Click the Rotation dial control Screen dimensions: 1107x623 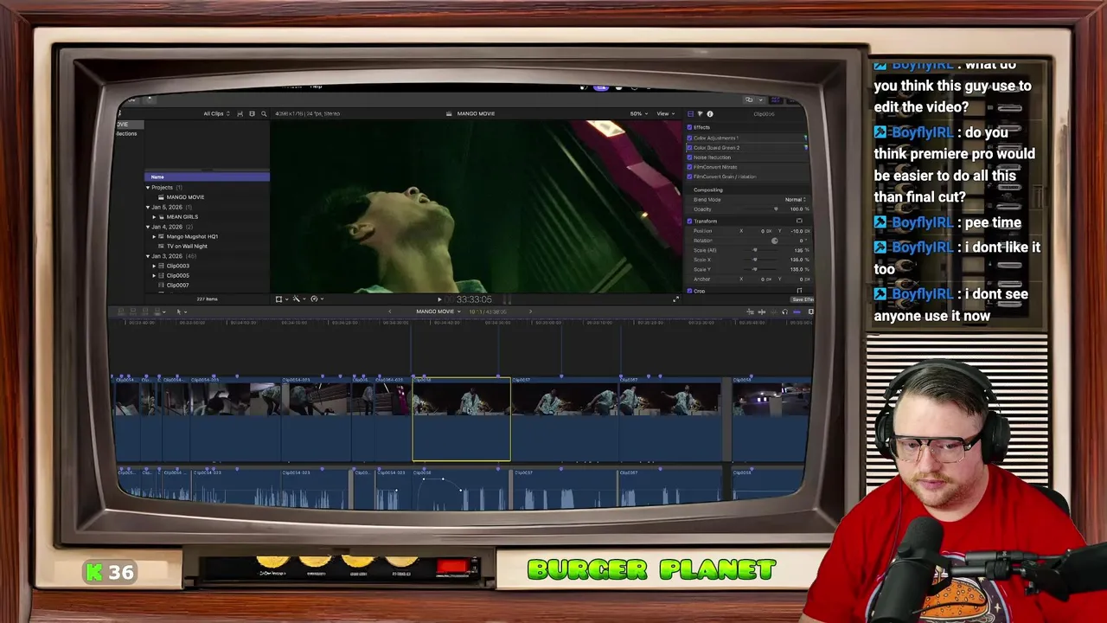[774, 241]
